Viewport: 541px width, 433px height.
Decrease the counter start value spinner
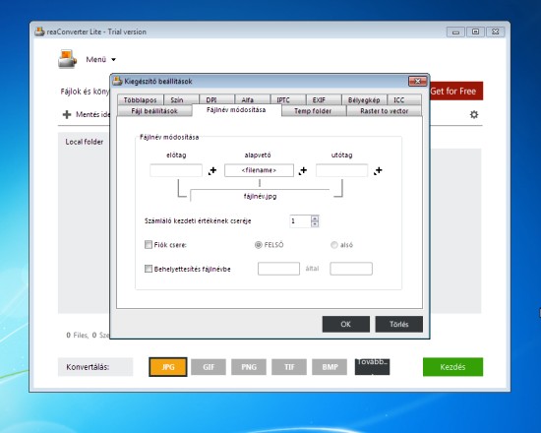point(315,224)
